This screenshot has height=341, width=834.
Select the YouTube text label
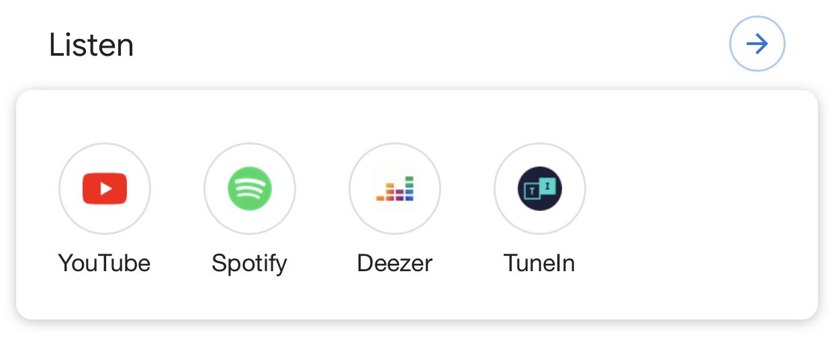pyautogui.click(x=104, y=262)
